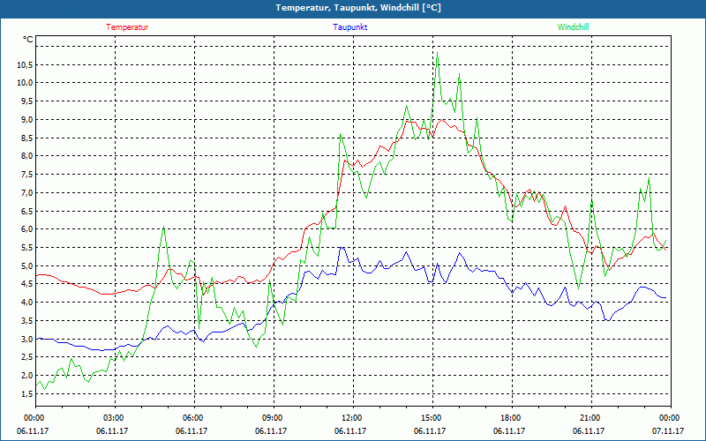
Task: Click the red Temperatur legend label
Action: click(x=127, y=27)
